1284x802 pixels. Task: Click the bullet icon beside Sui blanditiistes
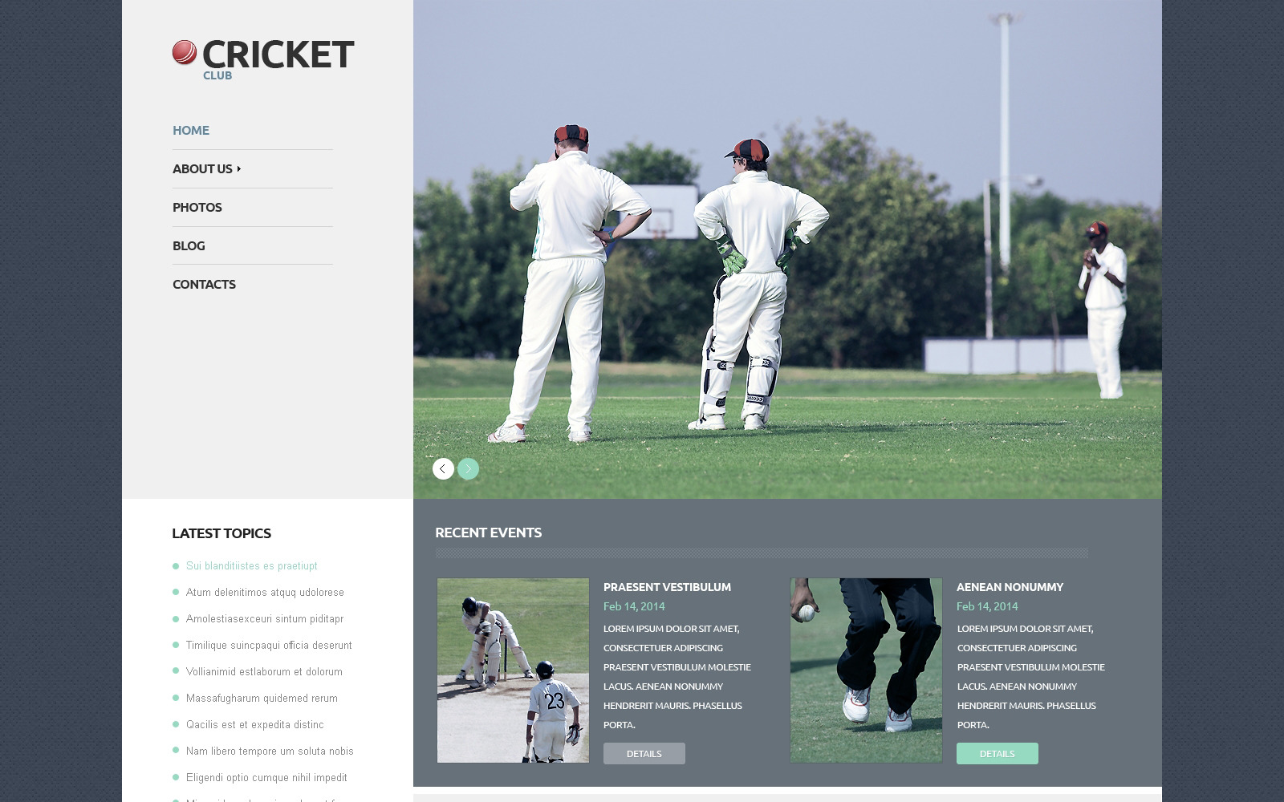pyautogui.click(x=176, y=565)
